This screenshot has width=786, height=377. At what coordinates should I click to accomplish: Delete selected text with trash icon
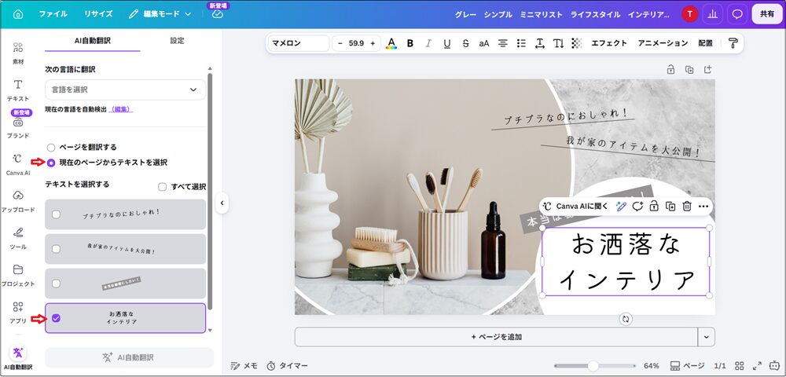(x=687, y=207)
